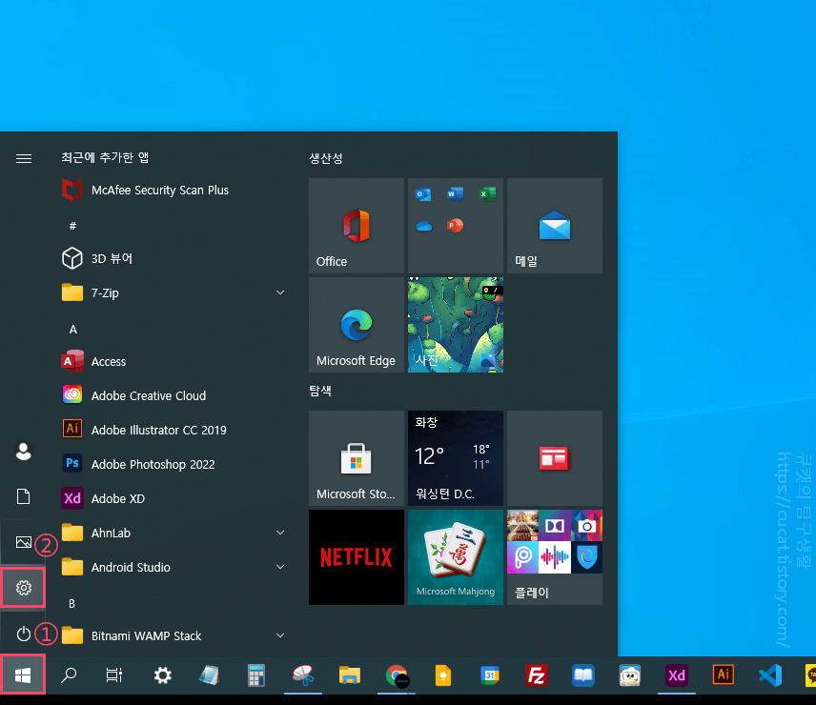Open Snipping tool on taskbar
The image size is (816, 705).
tap(303, 675)
